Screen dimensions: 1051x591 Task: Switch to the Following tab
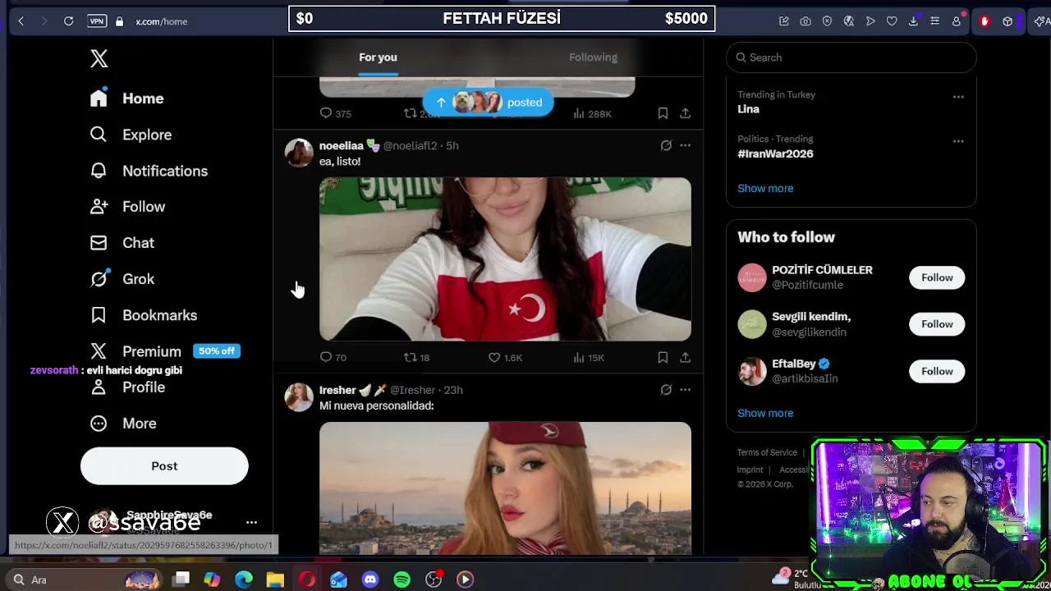click(x=593, y=57)
